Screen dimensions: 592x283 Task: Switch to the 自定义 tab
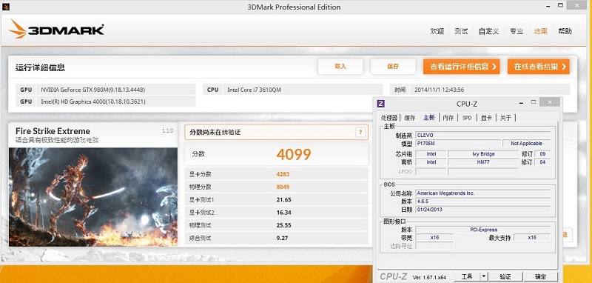488,31
